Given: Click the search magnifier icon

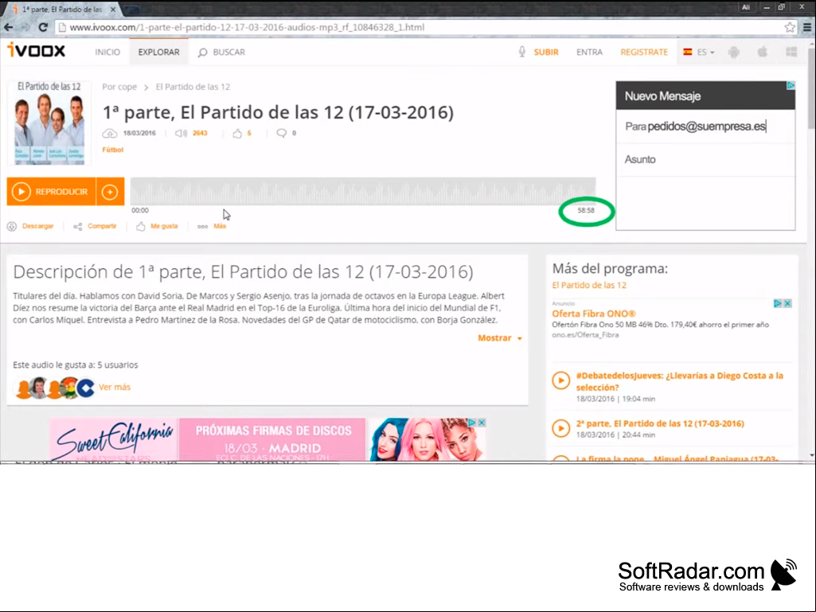Looking at the screenshot, I should 202,53.
